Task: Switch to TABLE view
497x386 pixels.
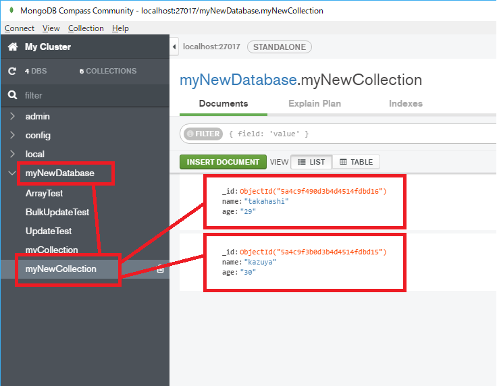Action: 356,162
